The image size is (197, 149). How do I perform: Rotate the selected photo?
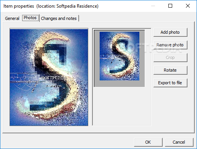[170, 70]
